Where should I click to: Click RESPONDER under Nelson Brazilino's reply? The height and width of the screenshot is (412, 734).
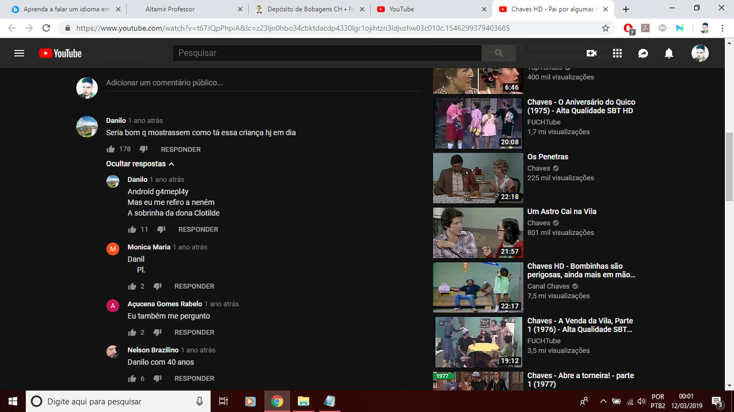point(194,378)
